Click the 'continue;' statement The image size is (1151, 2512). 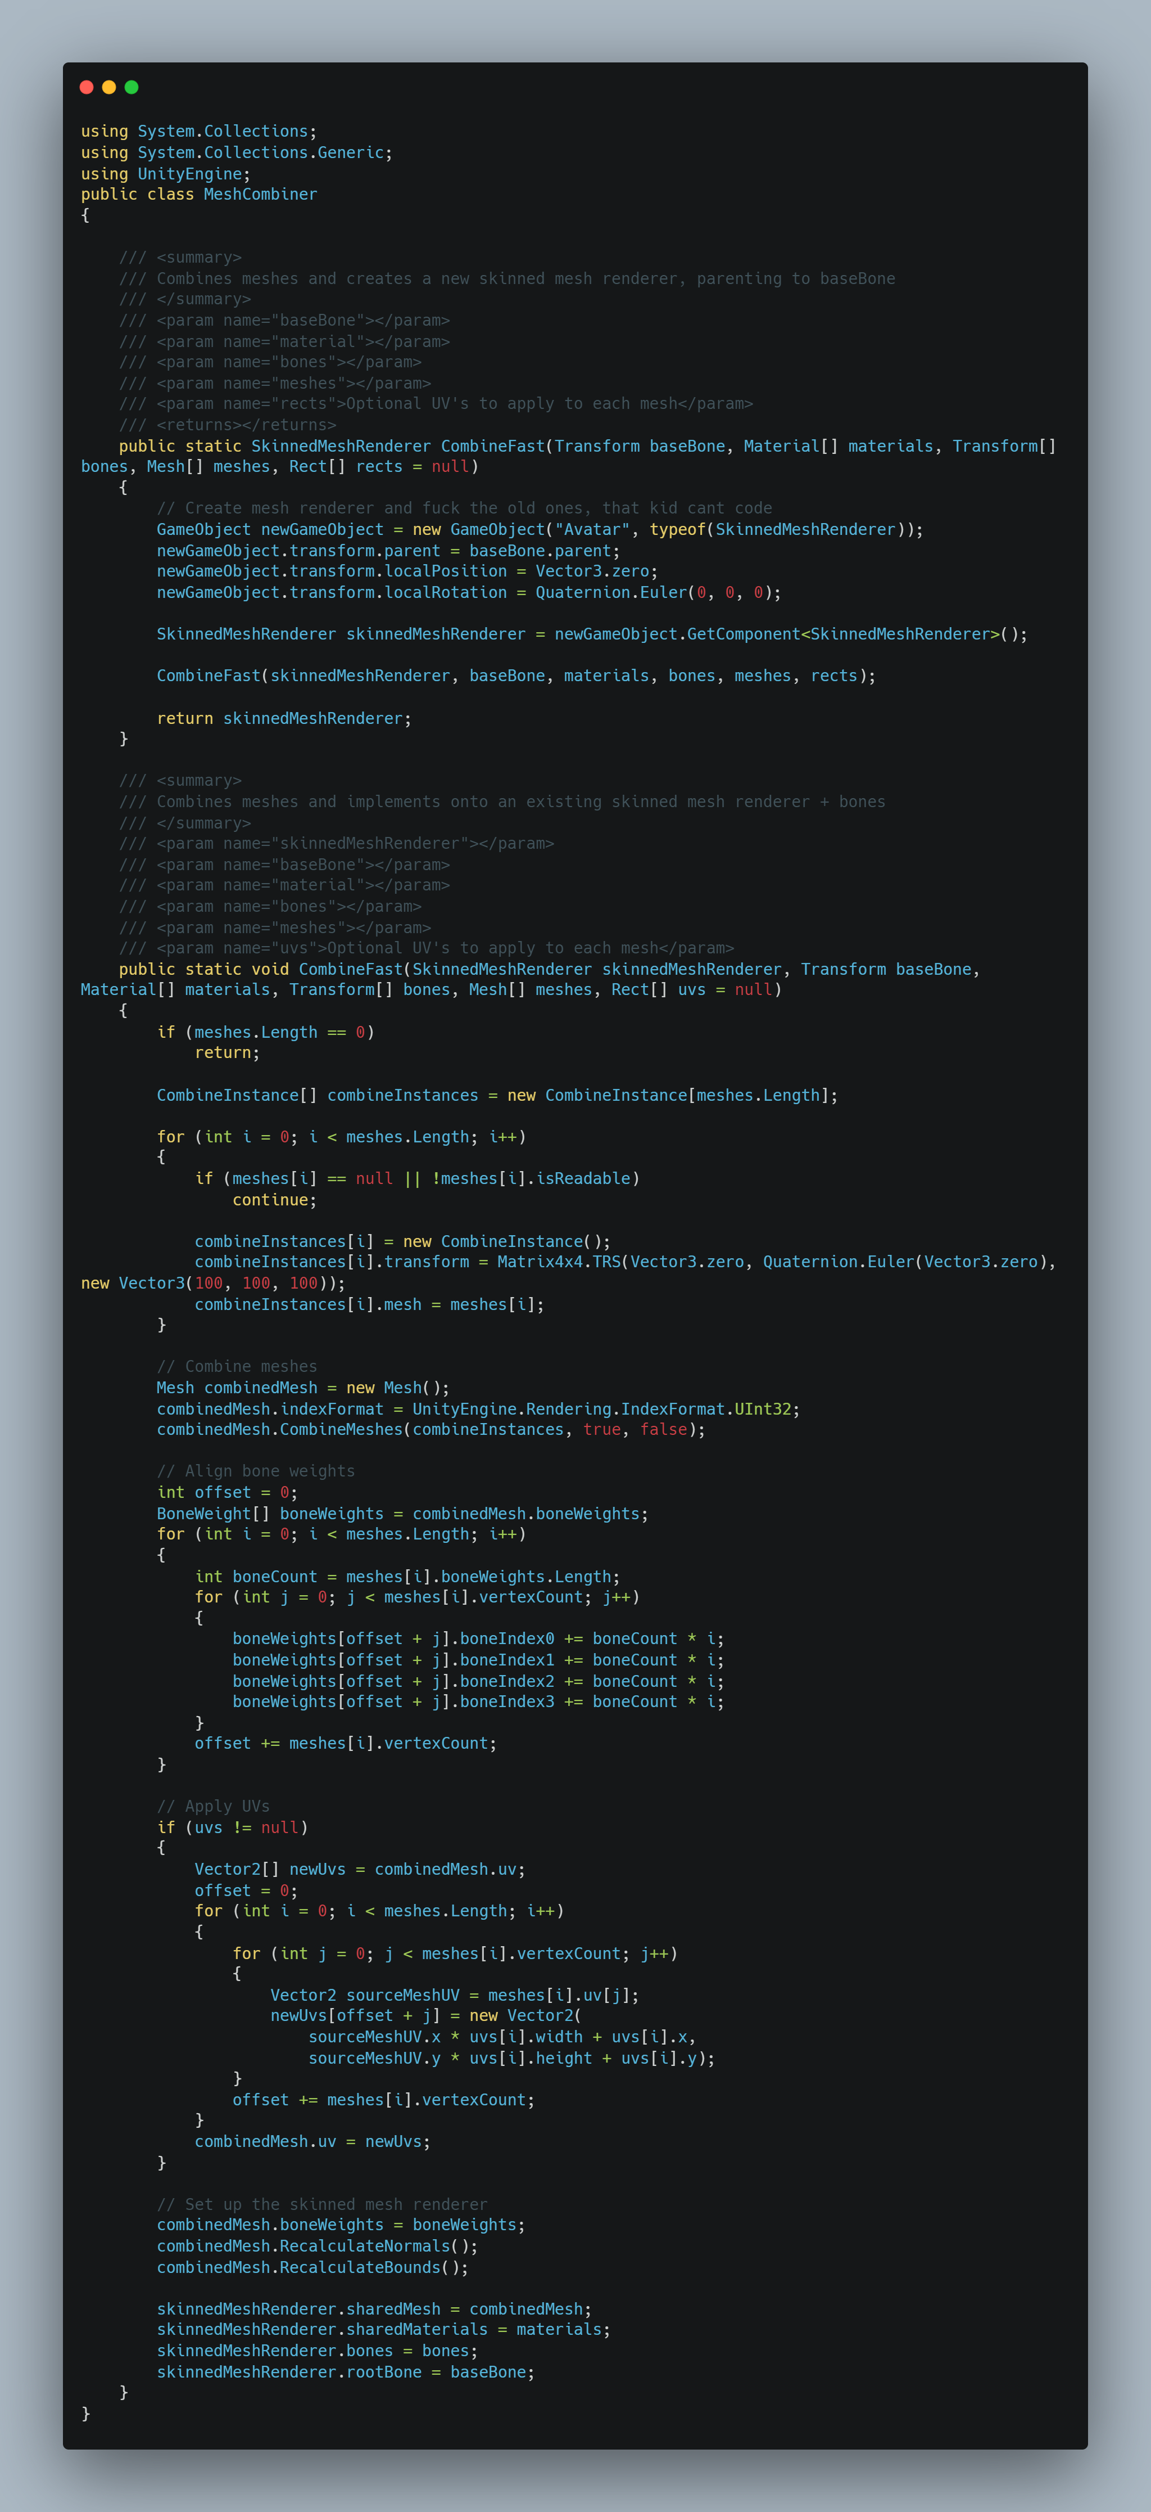point(275,1199)
